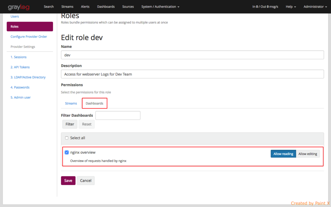The width and height of the screenshot is (331, 207).
Task: Open the Search page
Action: click(x=48, y=6)
